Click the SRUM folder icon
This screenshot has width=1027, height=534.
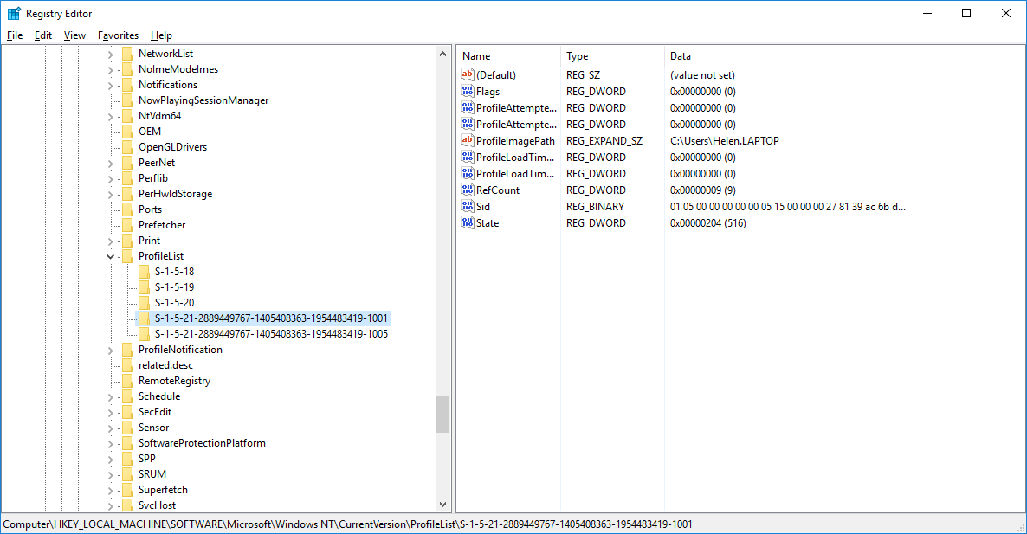pos(127,474)
